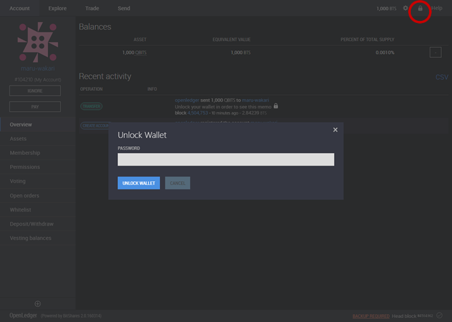This screenshot has height=322, width=452.
Task: Open the Trade menu
Action: 92,9
